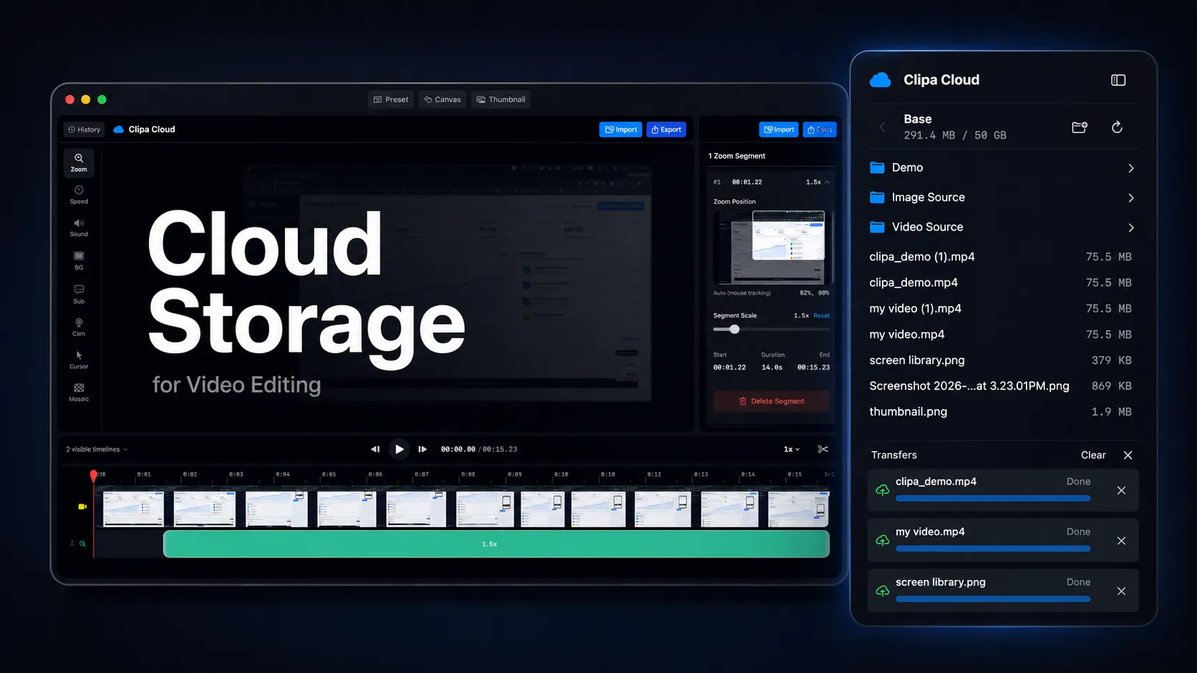
Task: Click upload icon of clipa_demo.mp4 transfer
Action: (x=883, y=490)
